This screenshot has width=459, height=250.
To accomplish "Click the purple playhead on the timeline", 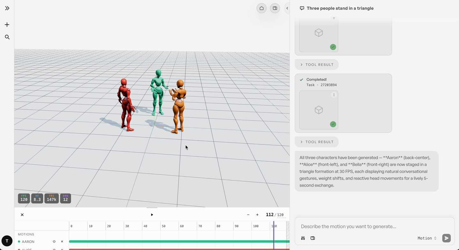I will click(273, 235).
